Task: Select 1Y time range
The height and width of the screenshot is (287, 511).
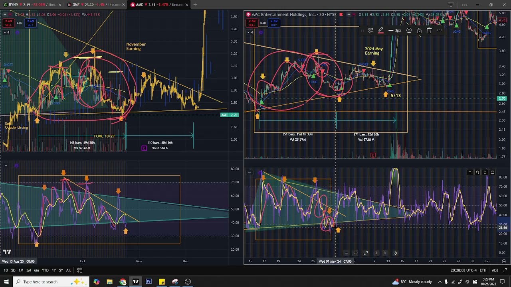Action: [x=54, y=270]
